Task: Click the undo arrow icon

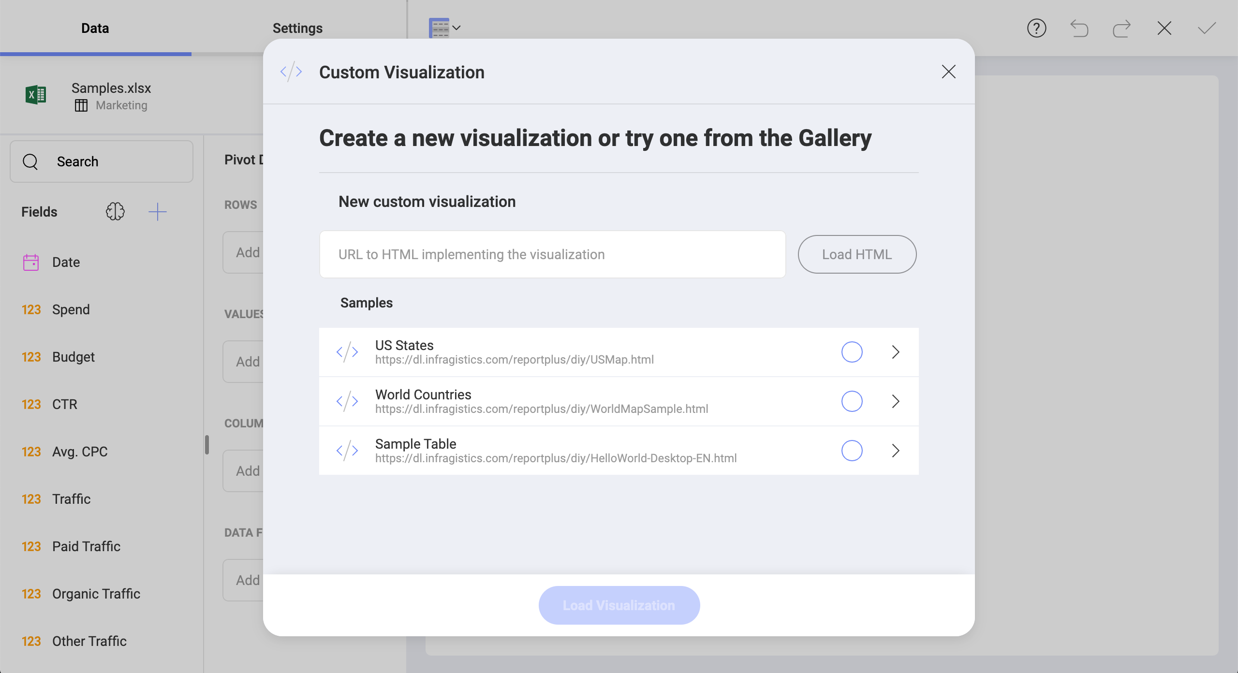Action: pos(1079,28)
